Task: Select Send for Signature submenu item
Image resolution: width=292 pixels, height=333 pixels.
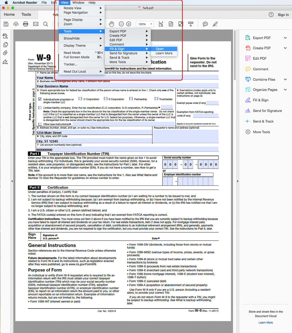Action: (128, 53)
